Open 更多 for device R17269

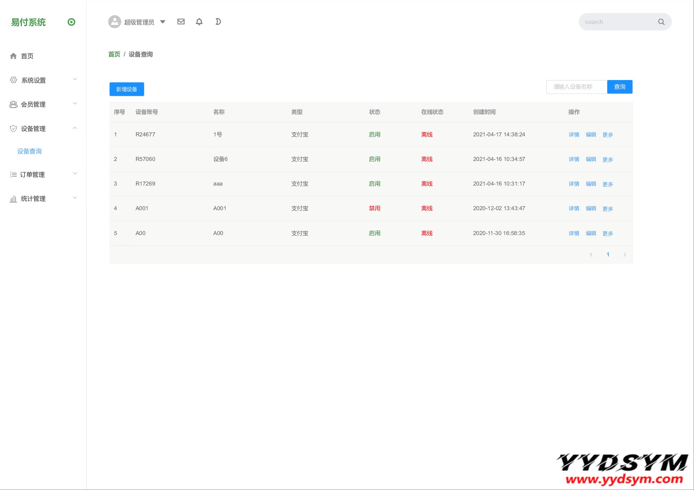click(608, 184)
